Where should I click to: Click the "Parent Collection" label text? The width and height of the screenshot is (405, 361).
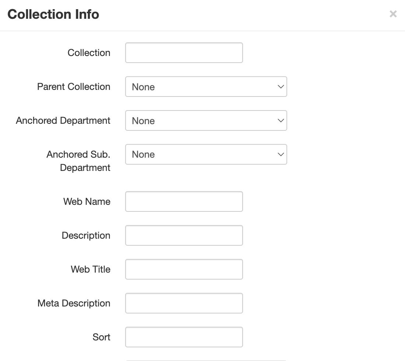[x=74, y=87]
